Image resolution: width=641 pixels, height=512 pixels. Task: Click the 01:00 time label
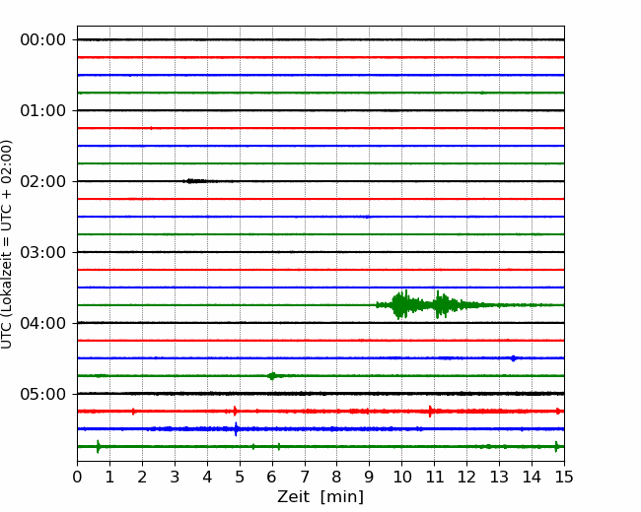coord(43,110)
